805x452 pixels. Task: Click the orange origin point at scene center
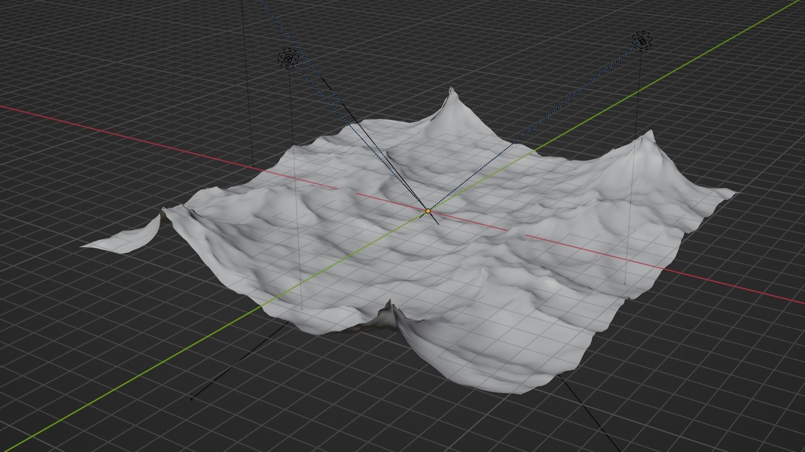coord(428,211)
